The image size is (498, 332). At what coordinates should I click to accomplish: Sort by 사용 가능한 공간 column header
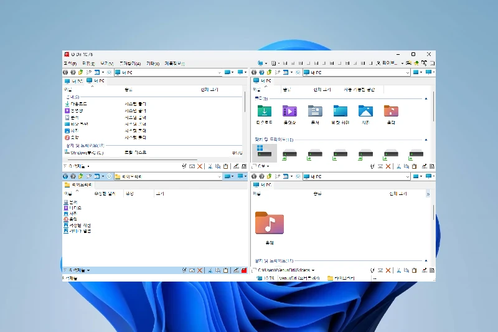click(x=359, y=90)
